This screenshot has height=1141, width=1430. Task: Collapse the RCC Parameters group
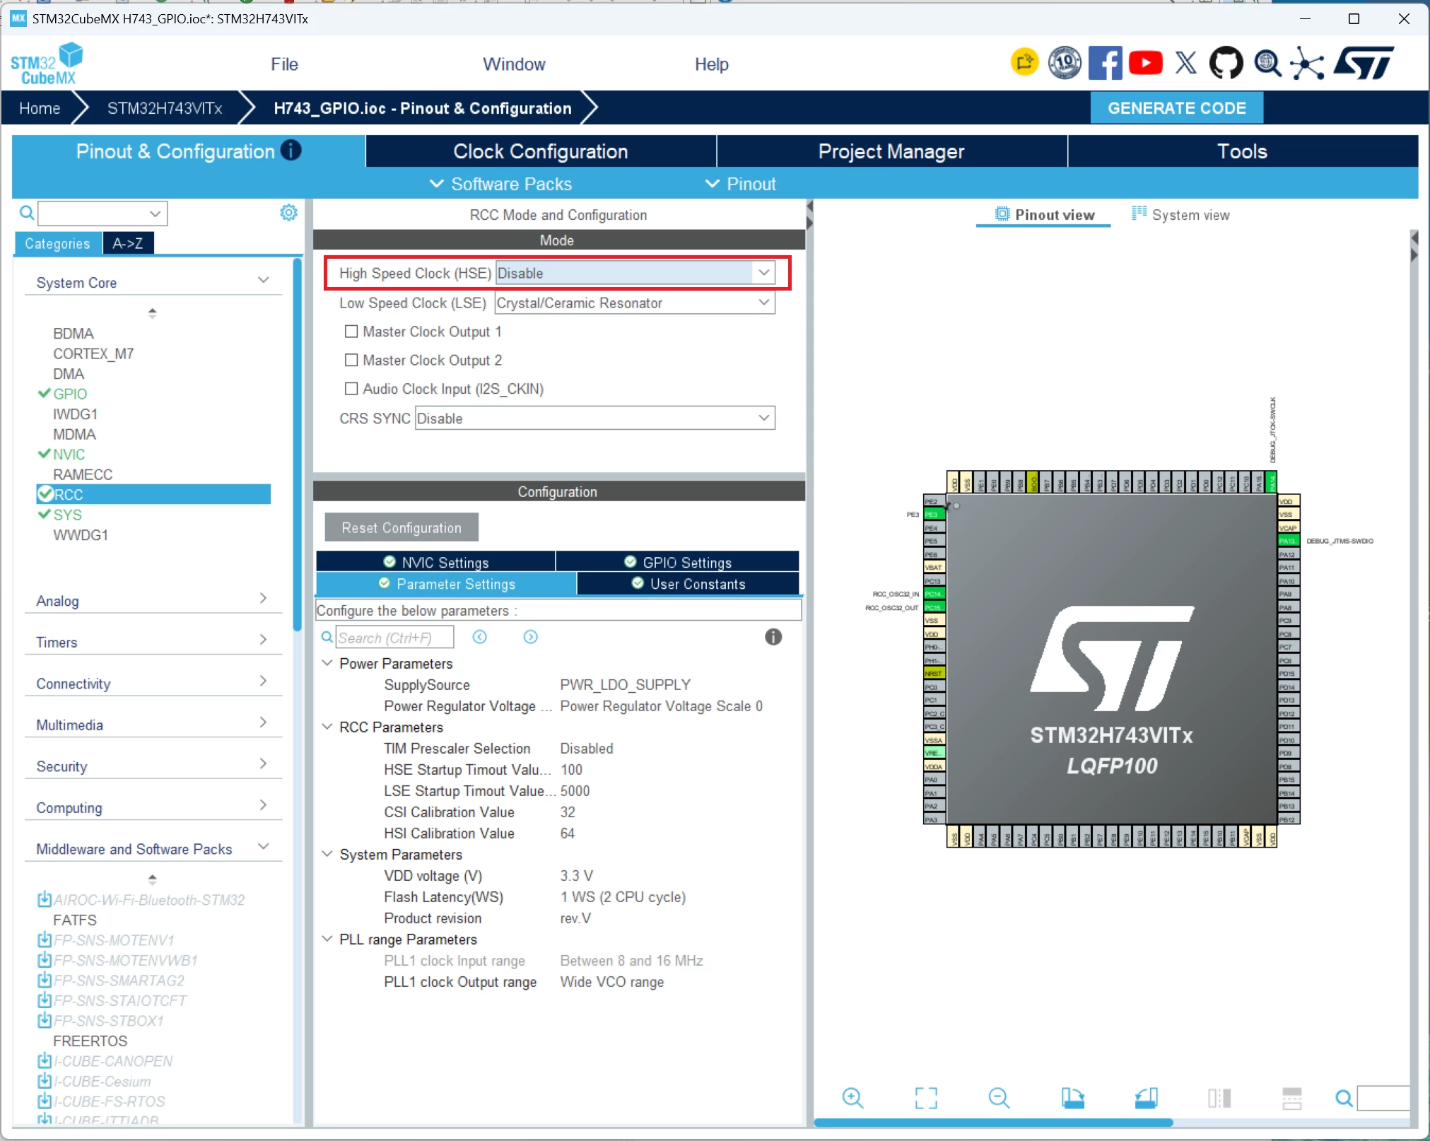pyautogui.click(x=327, y=726)
